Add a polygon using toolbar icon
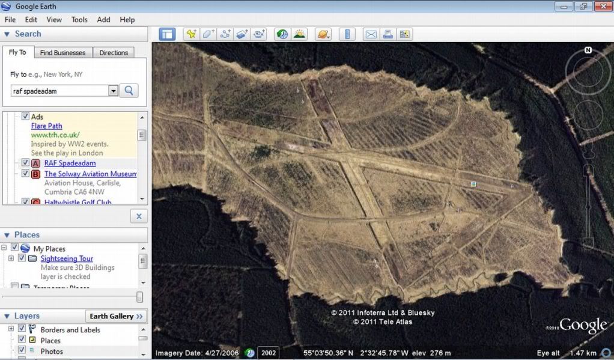The width and height of the screenshot is (614, 360). [x=208, y=34]
